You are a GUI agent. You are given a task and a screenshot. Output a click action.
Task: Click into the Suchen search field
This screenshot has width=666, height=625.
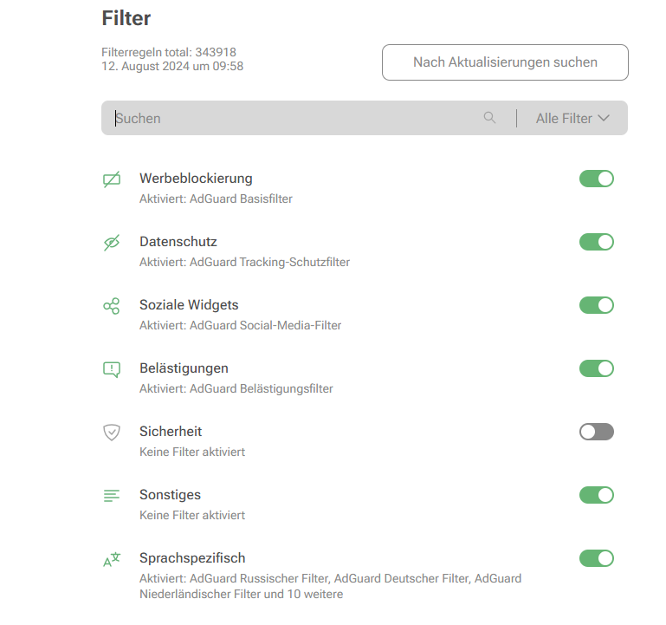(294, 118)
